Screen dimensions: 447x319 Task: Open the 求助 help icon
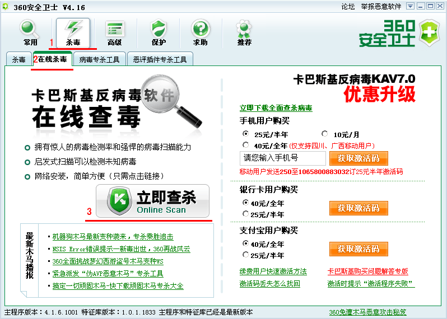[x=200, y=33]
